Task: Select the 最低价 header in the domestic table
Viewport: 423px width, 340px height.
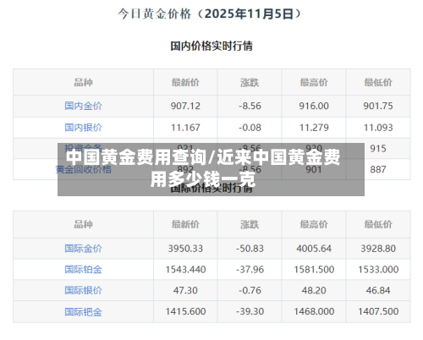Action: tap(378, 82)
